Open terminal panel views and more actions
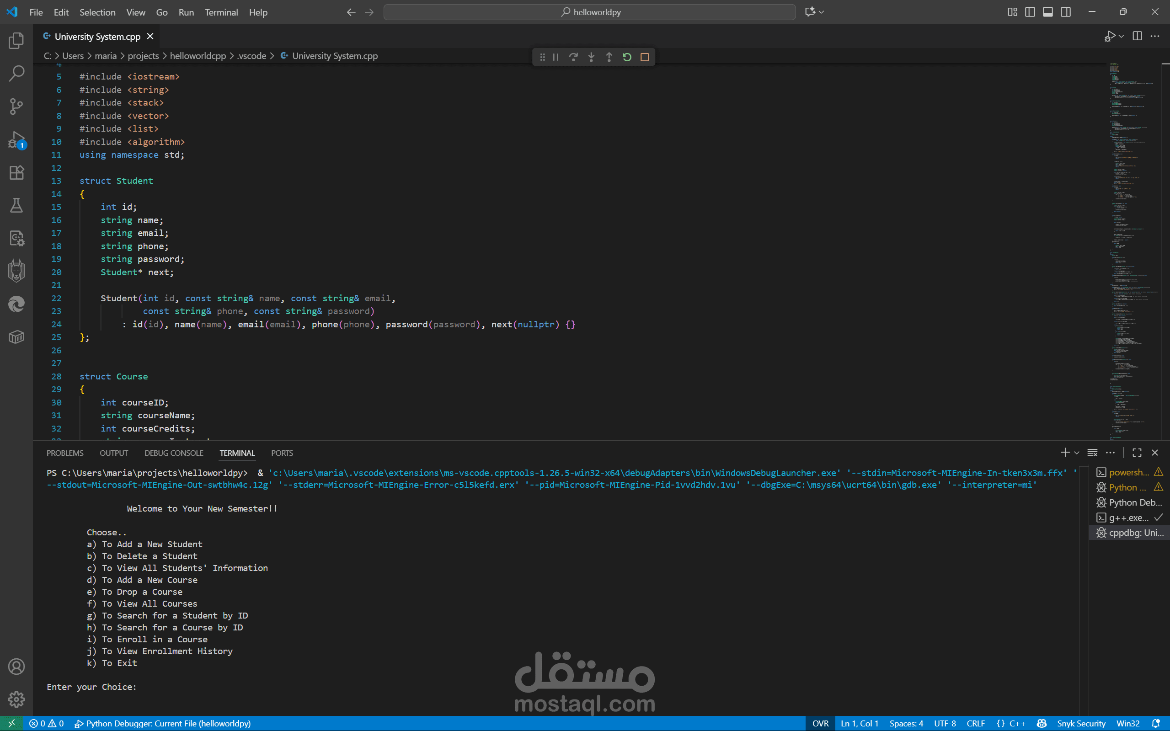The height and width of the screenshot is (731, 1170). [x=1111, y=453]
